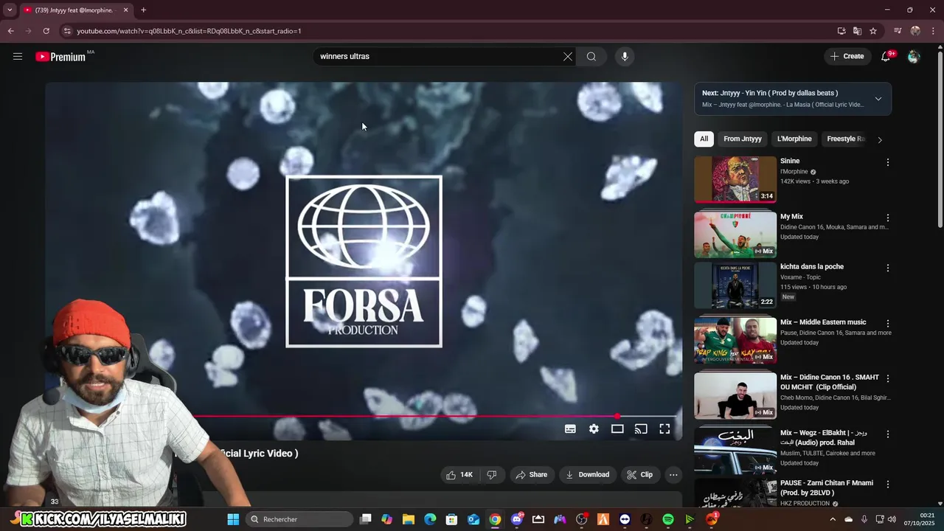Screen dimensions: 944x531
Task: Select the All filter chip
Action: [704, 139]
